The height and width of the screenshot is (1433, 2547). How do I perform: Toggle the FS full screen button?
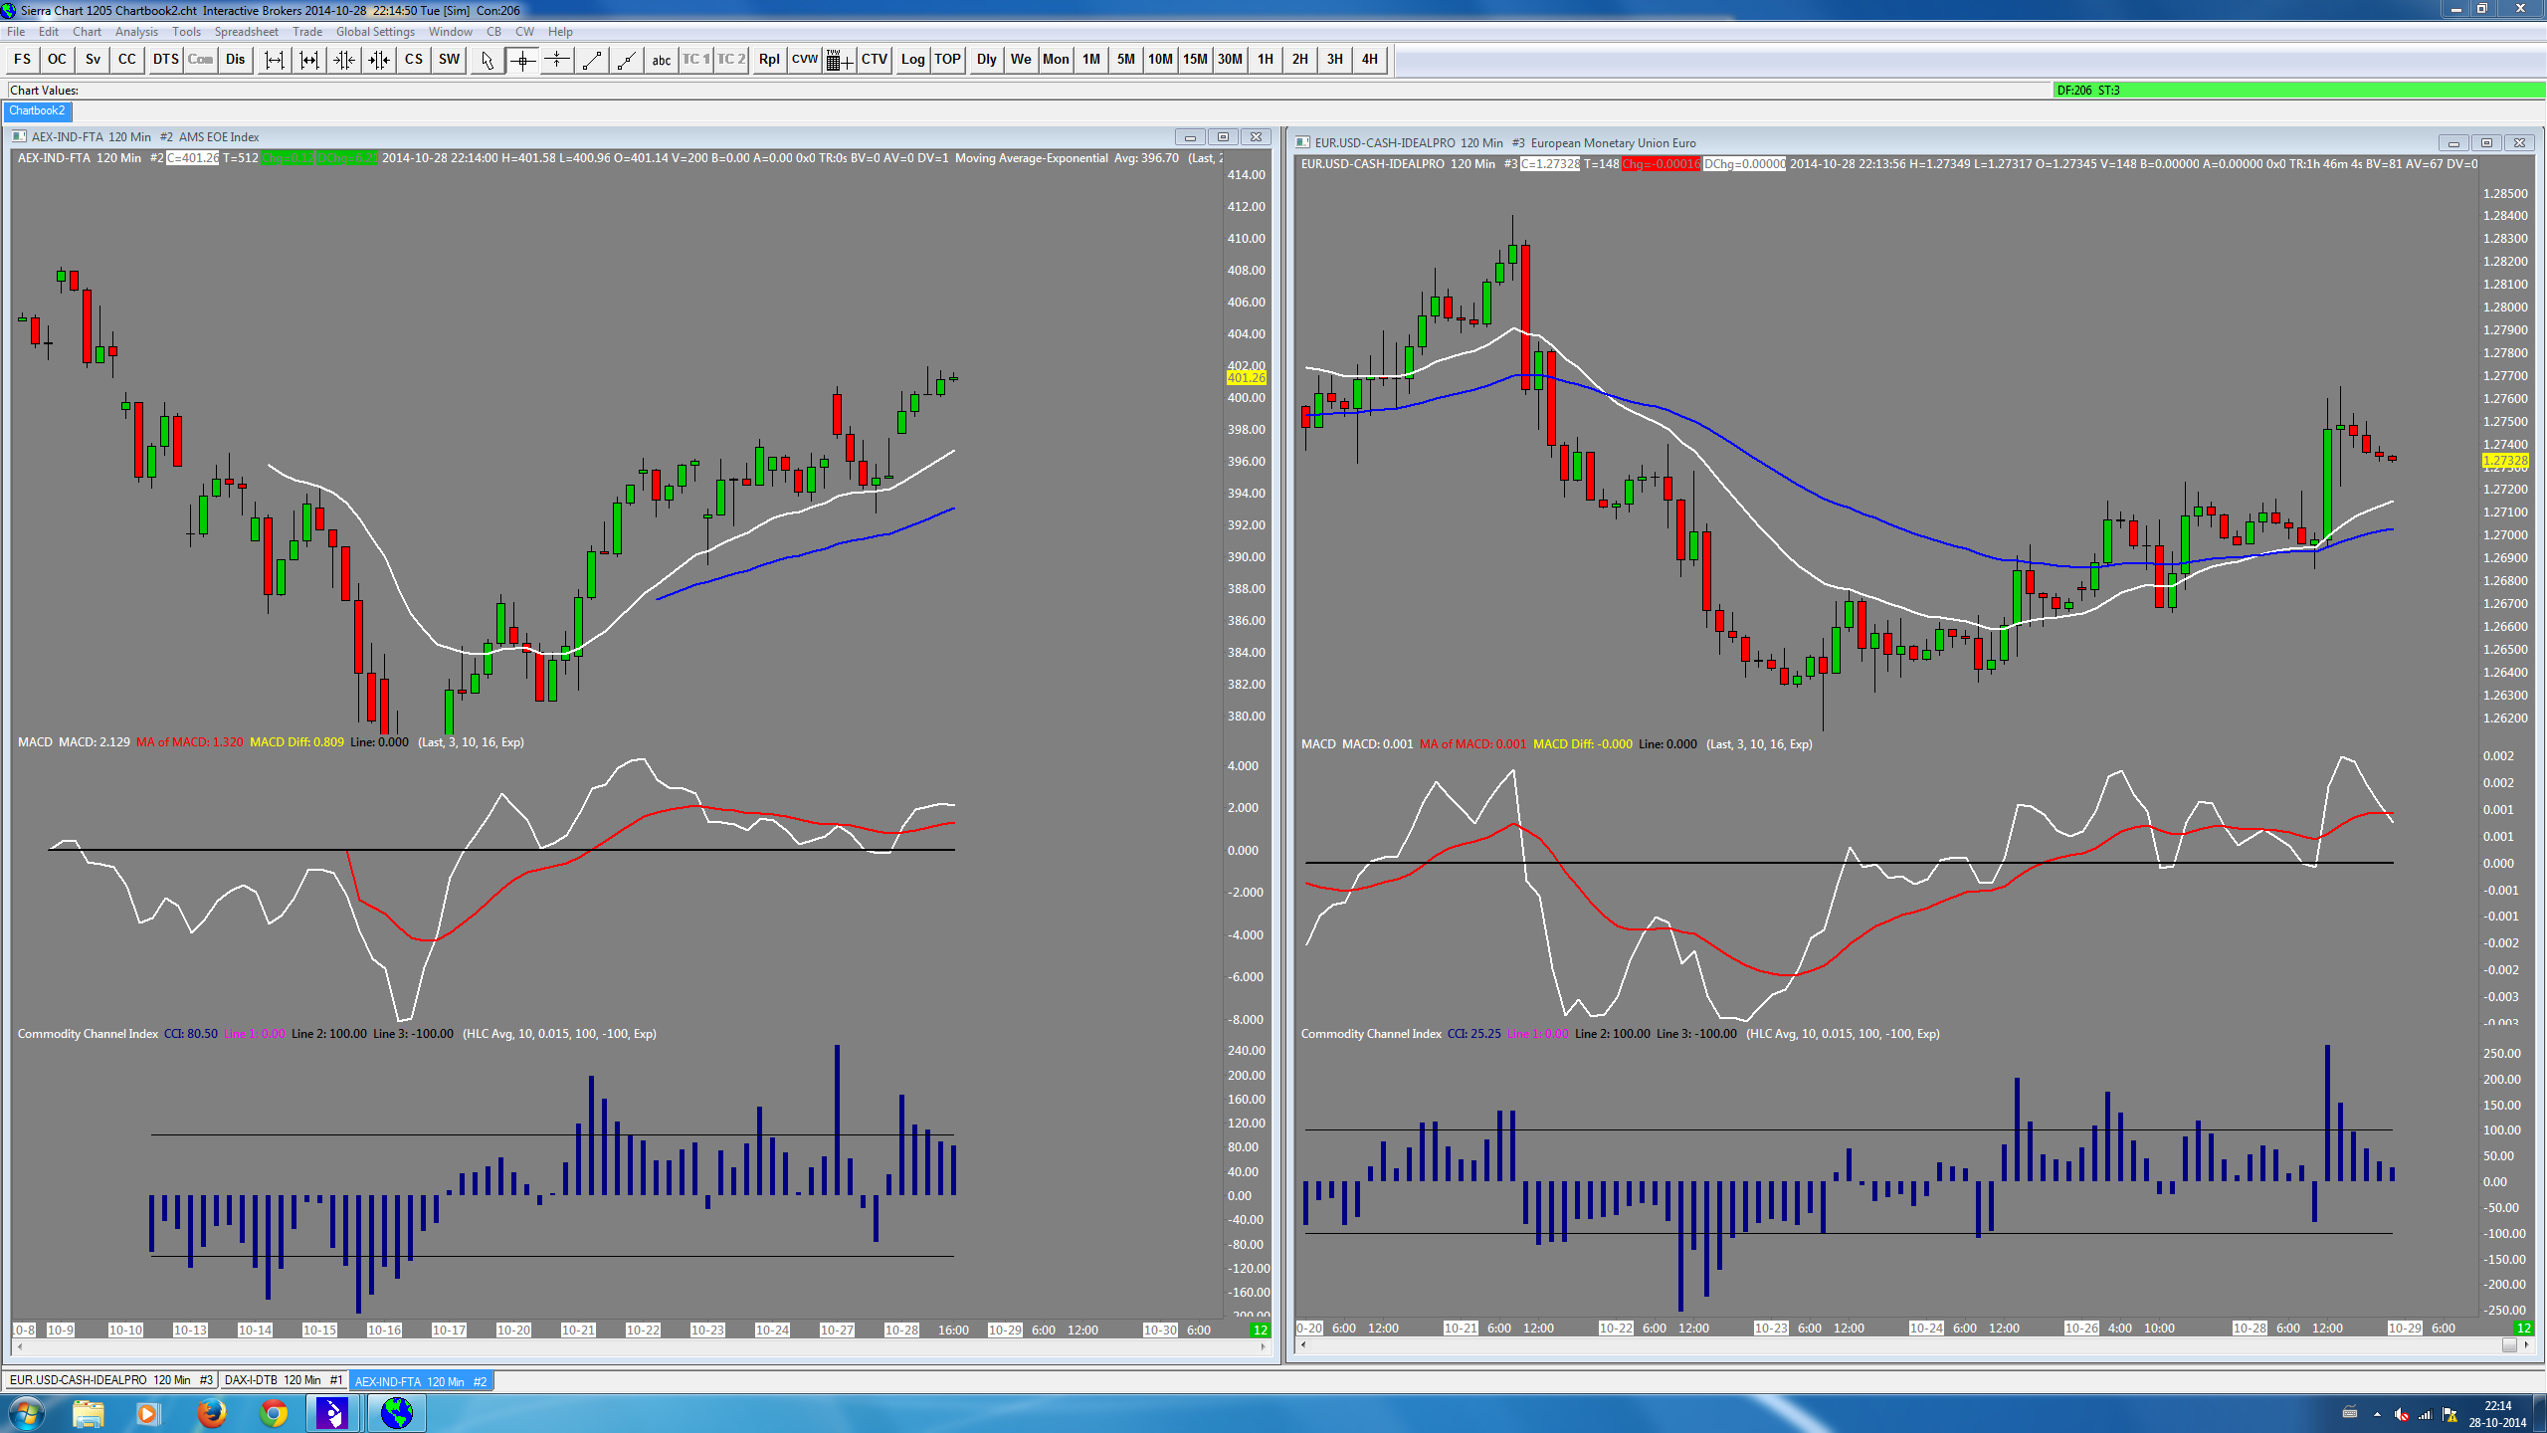point(22,60)
